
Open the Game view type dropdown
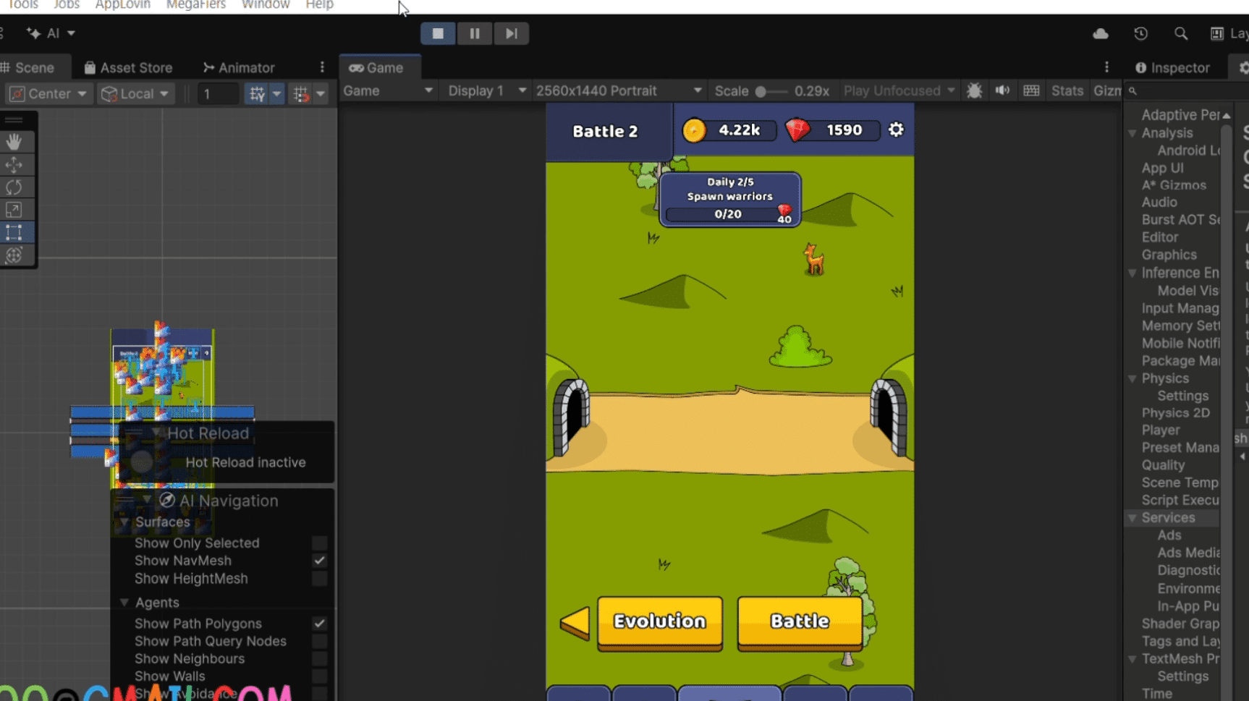tap(388, 90)
